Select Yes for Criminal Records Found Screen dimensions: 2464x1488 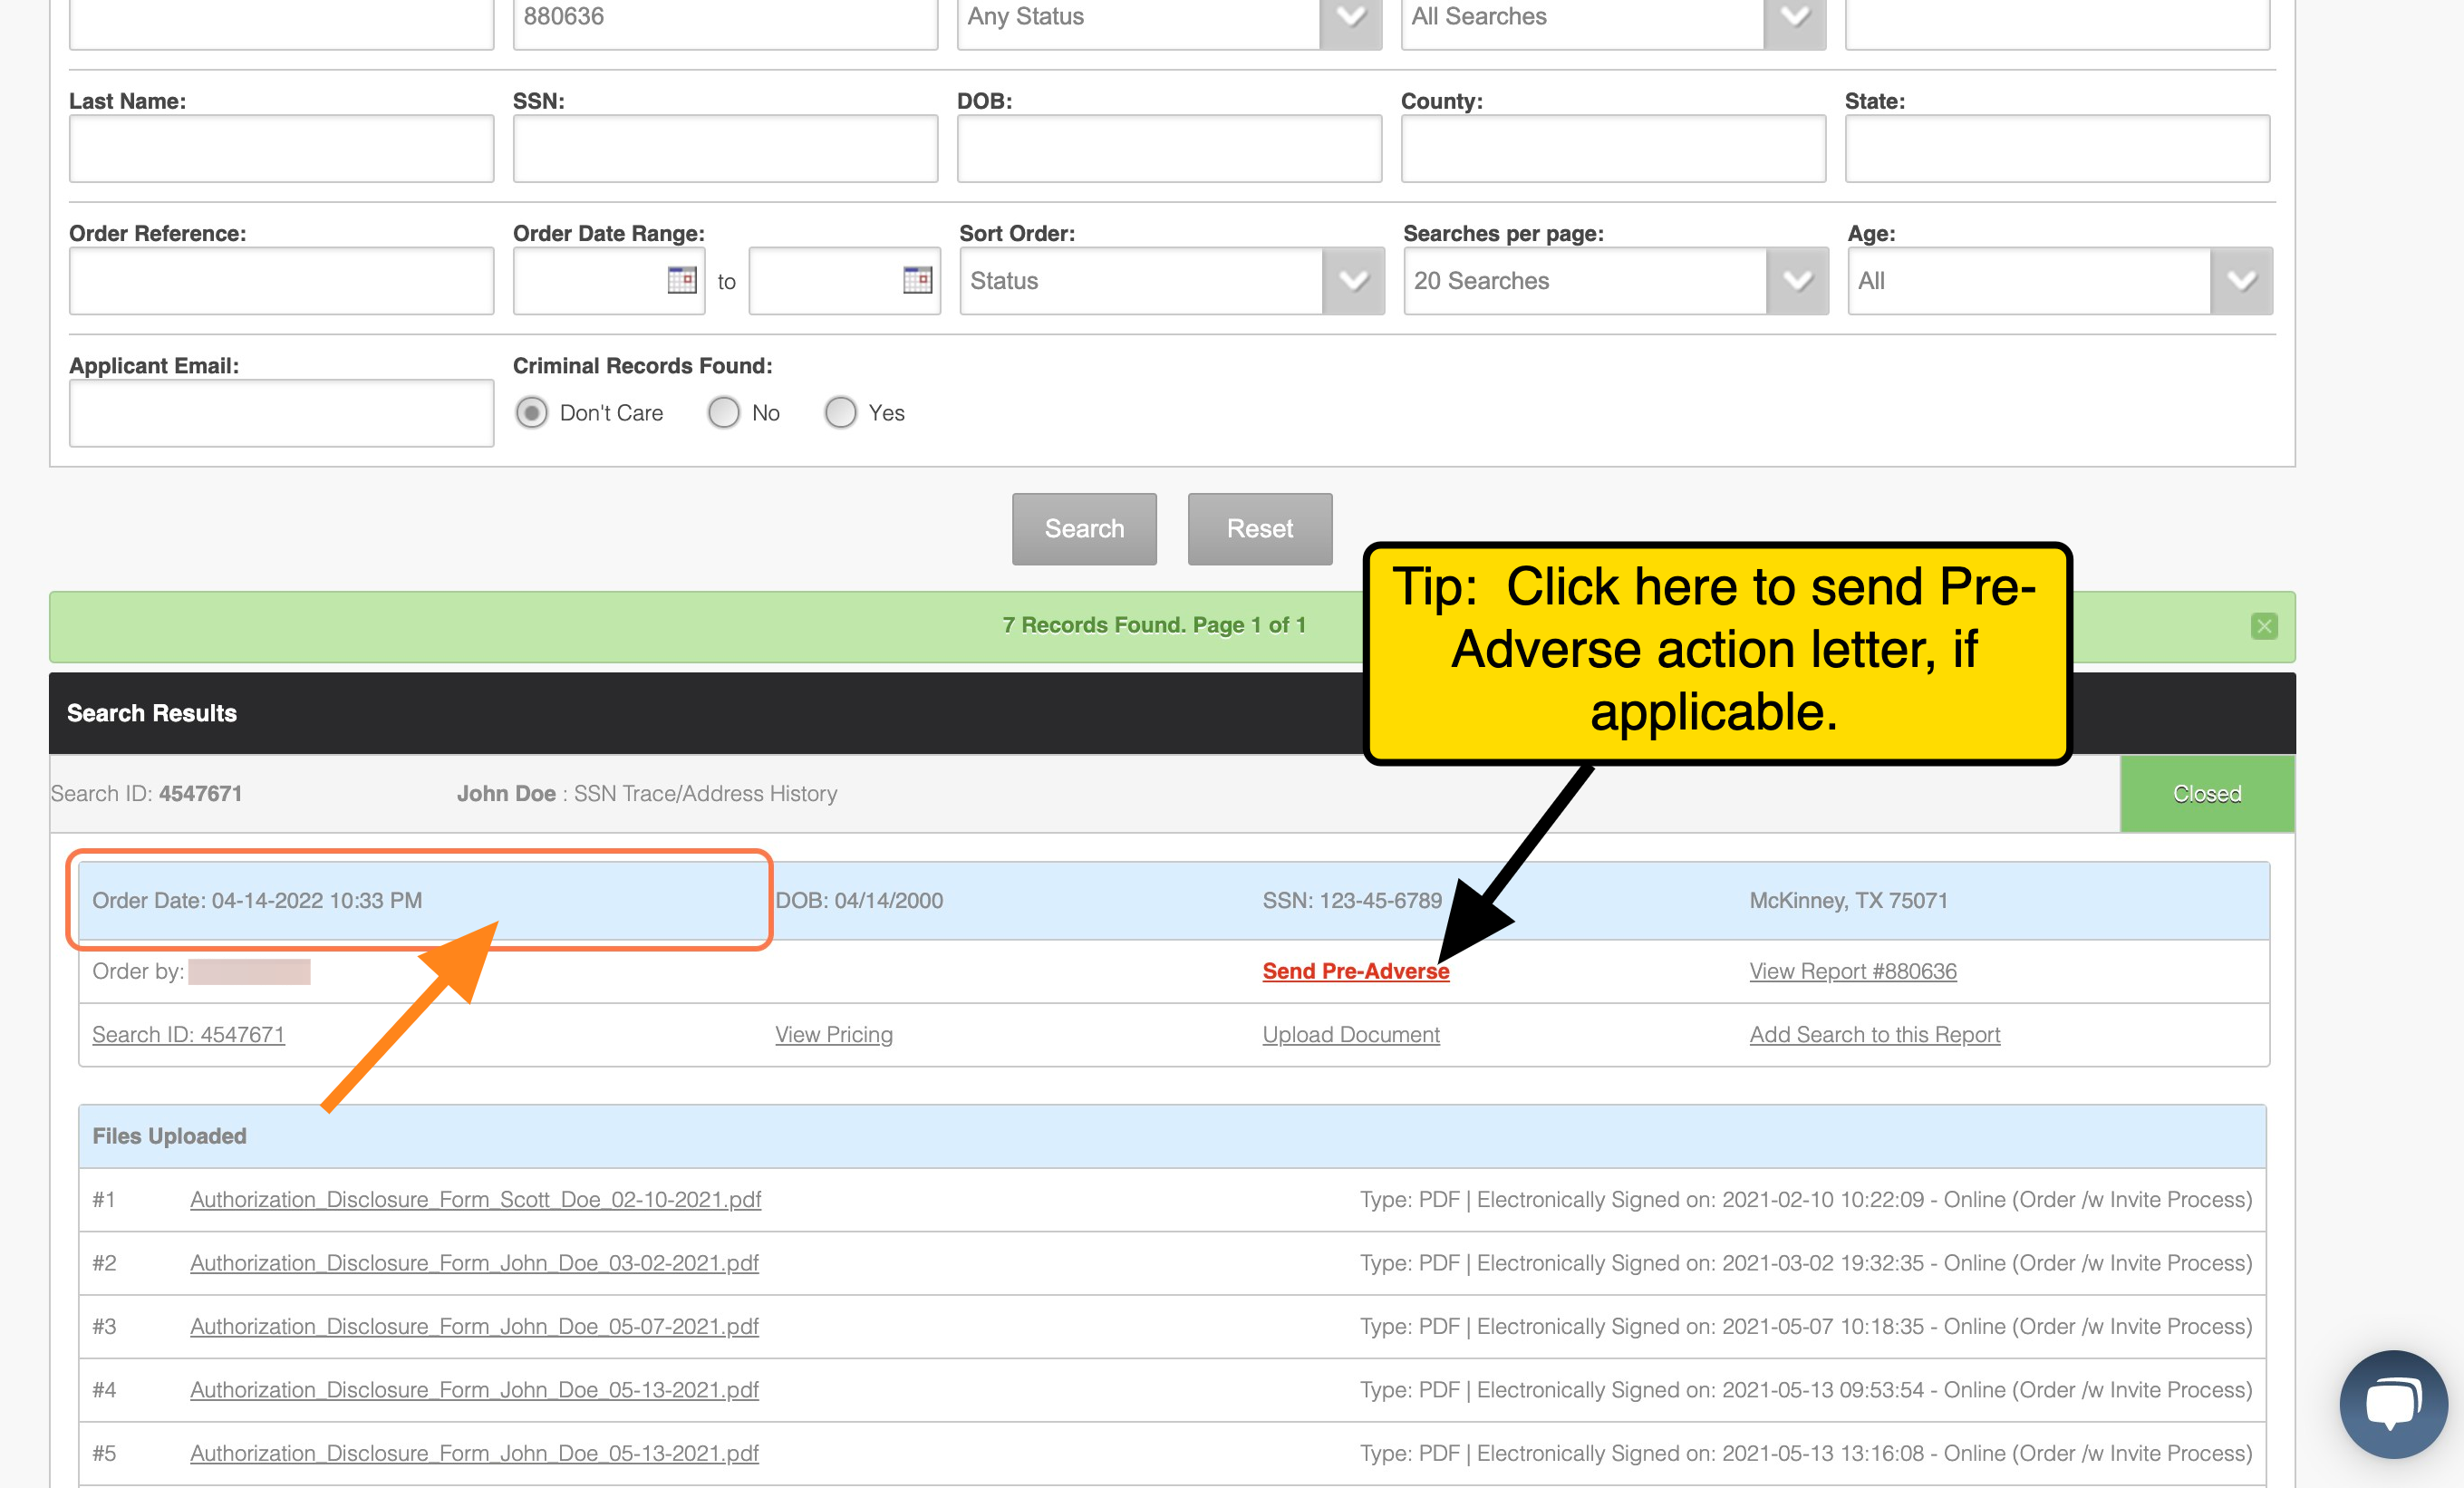(x=841, y=413)
